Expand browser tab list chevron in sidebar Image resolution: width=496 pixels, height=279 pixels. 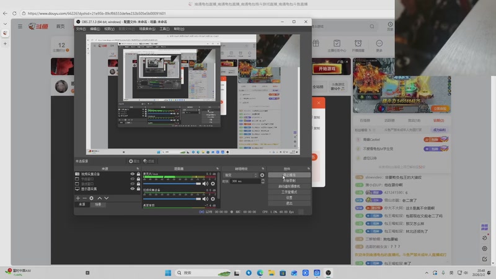[5, 24]
